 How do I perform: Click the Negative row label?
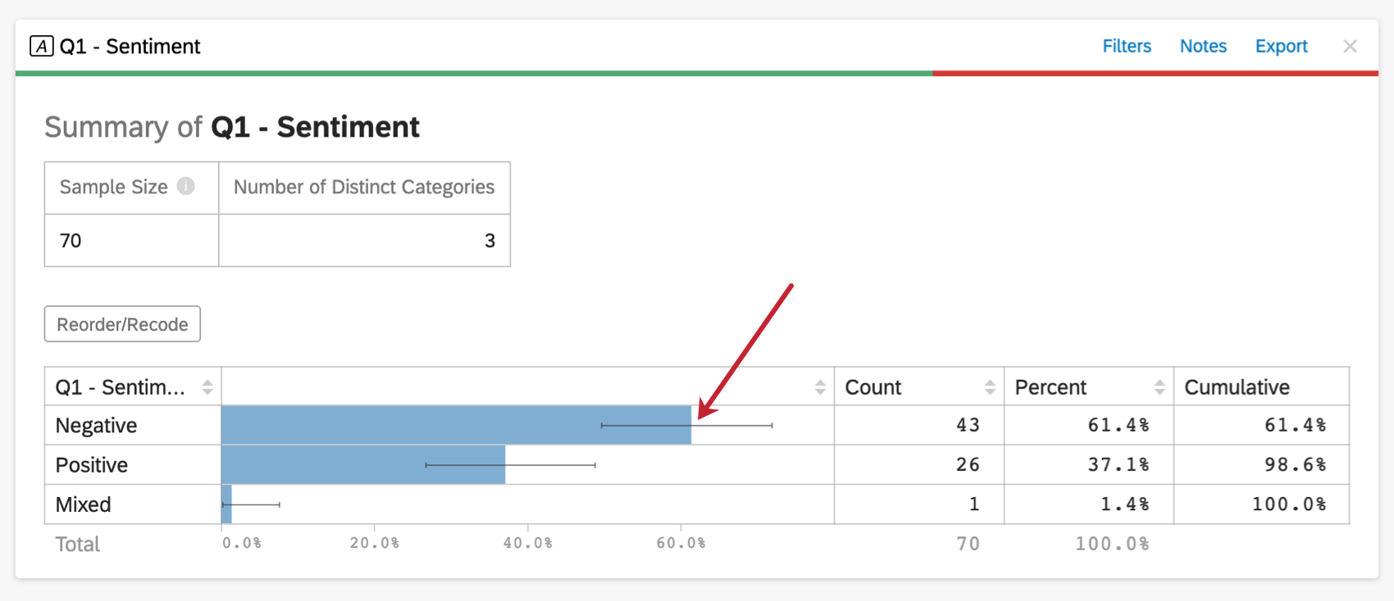[96, 426]
